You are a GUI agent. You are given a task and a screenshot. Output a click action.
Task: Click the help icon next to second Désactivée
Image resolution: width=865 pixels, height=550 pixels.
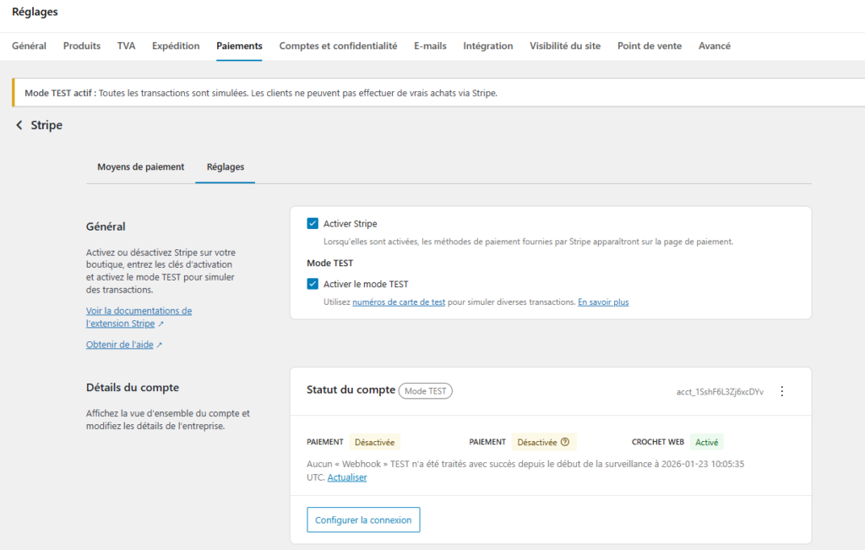565,442
